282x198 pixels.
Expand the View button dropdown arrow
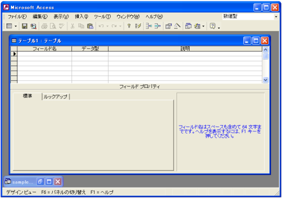coord(16,27)
